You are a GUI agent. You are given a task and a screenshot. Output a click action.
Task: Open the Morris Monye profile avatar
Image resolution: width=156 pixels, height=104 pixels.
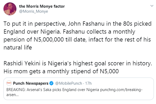pos(10,9)
